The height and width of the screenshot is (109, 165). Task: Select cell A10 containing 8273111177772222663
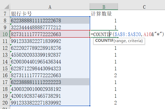(50, 34)
